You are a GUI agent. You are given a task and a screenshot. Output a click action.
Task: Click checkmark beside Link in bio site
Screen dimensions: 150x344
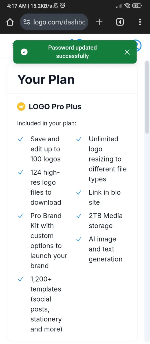[79, 192]
